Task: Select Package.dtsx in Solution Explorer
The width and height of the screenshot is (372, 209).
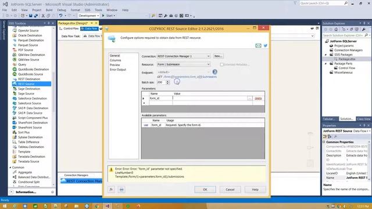Action: tap(346, 59)
